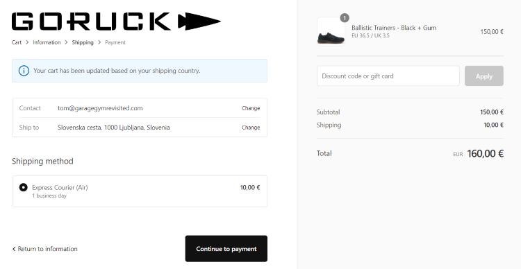Open the Payment breadcrumb step

click(115, 42)
